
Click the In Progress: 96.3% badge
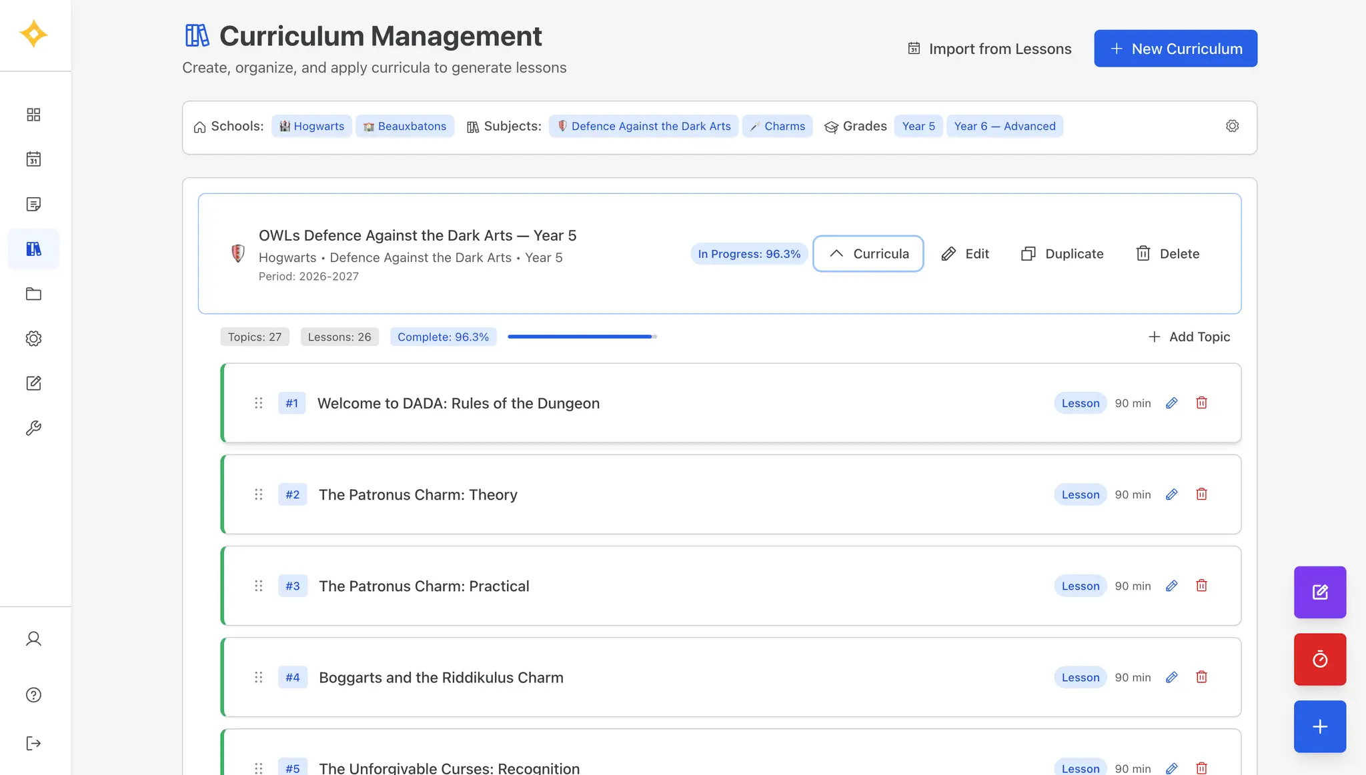tap(749, 254)
